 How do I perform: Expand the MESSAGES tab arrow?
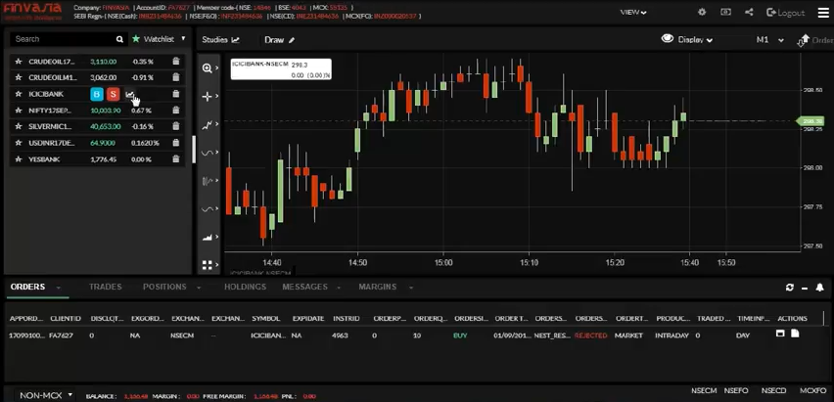click(x=339, y=288)
